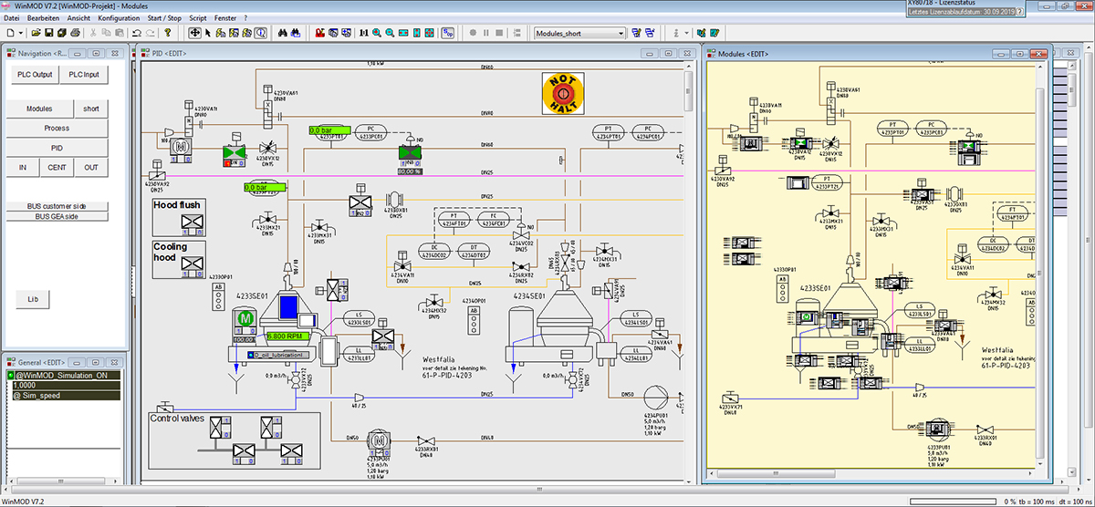Click the four-way move arrows tool
Image resolution: width=1095 pixels, height=507 pixels.
194,33
